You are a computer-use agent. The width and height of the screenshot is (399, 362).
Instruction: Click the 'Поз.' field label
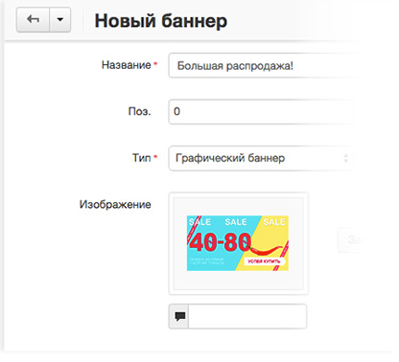coord(139,111)
